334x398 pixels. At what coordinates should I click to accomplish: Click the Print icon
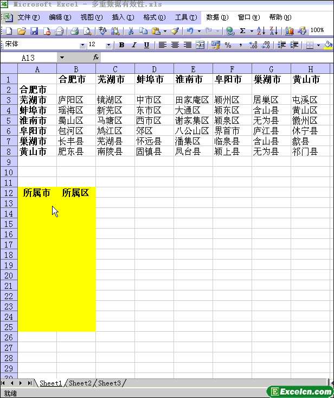[x=74, y=31]
